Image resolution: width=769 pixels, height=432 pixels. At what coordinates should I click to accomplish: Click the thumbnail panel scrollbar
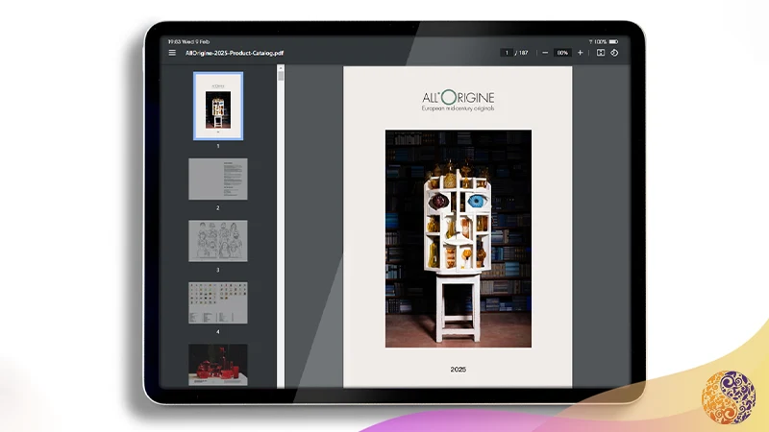click(281, 227)
